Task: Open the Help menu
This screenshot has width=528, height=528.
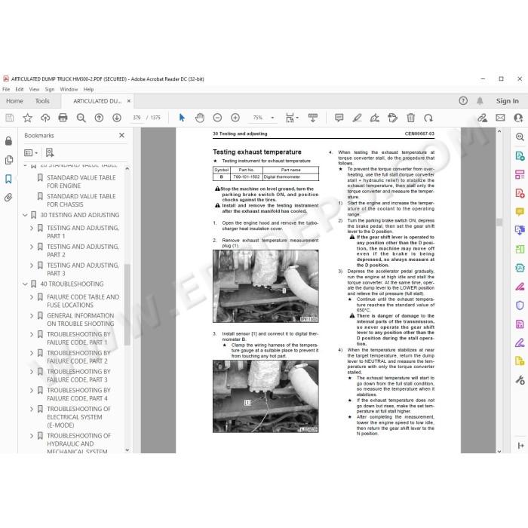Action: [x=88, y=89]
